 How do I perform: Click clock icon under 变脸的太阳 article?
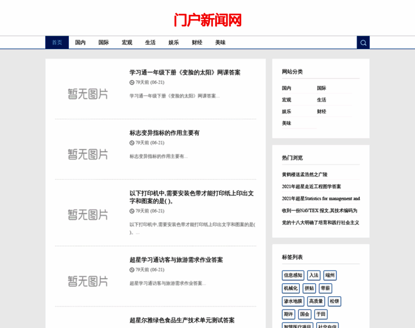point(132,83)
